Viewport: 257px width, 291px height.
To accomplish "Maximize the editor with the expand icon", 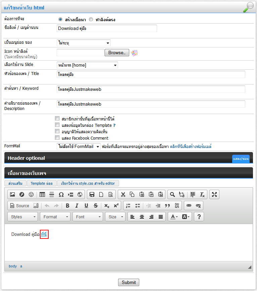I will (x=215, y=194).
